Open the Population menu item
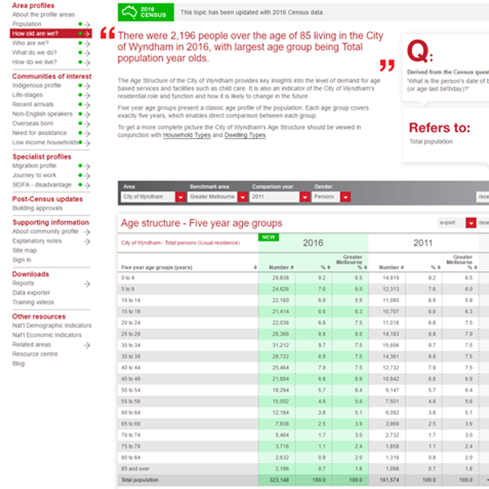The image size is (489, 489). (27, 24)
